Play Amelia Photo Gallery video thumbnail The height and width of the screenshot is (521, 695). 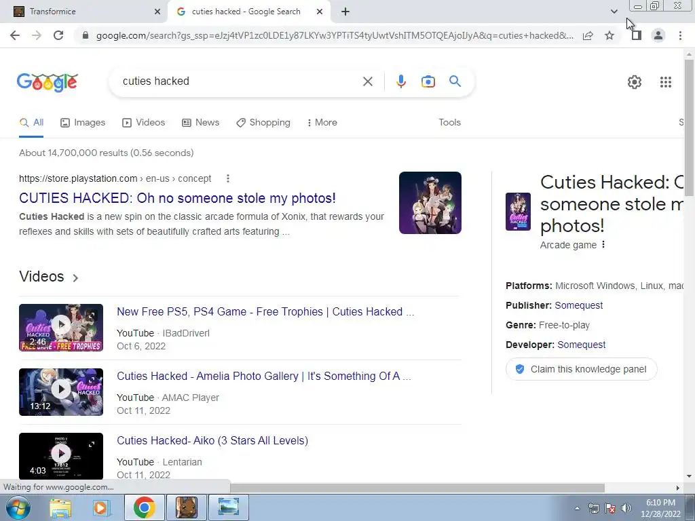coord(61,392)
